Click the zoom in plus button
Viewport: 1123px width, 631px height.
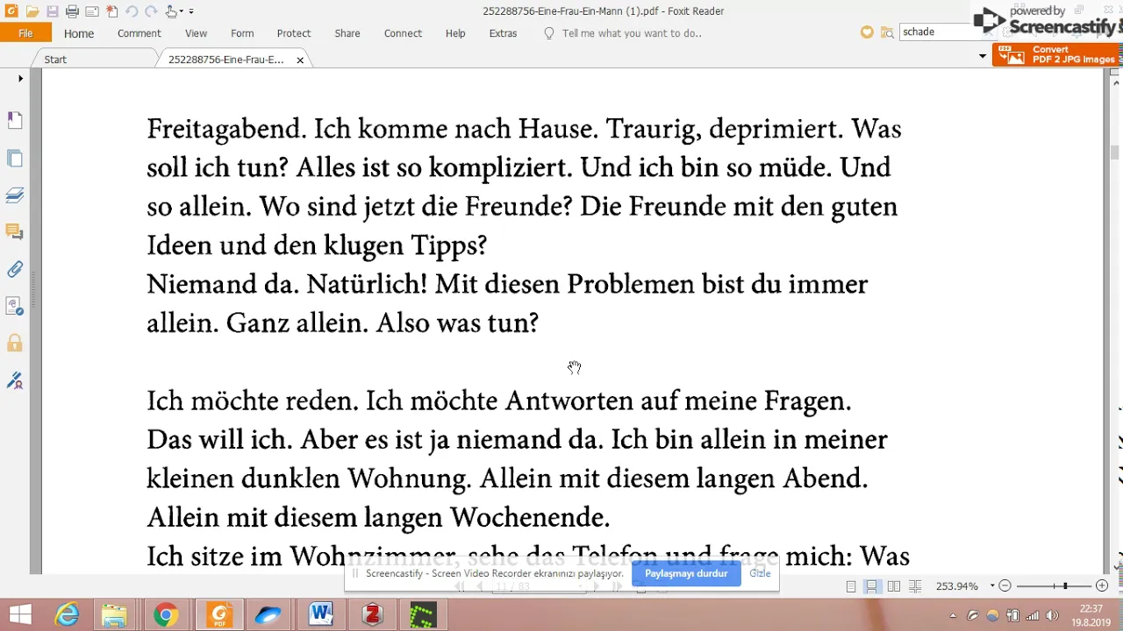click(1103, 586)
